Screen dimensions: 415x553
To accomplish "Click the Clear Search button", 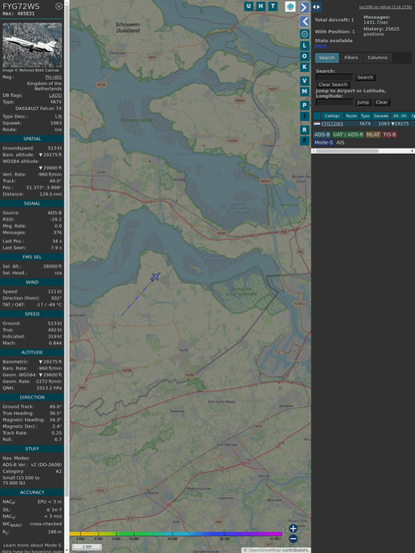I will pyautogui.click(x=333, y=85).
